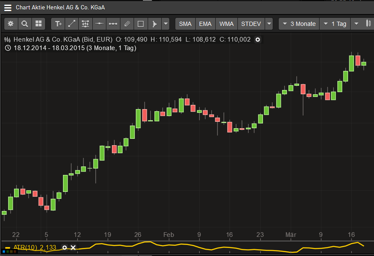Screen dimensions: 374x256
Task: Select the paperclip drawing tool
Action: (x=127, y=24)
